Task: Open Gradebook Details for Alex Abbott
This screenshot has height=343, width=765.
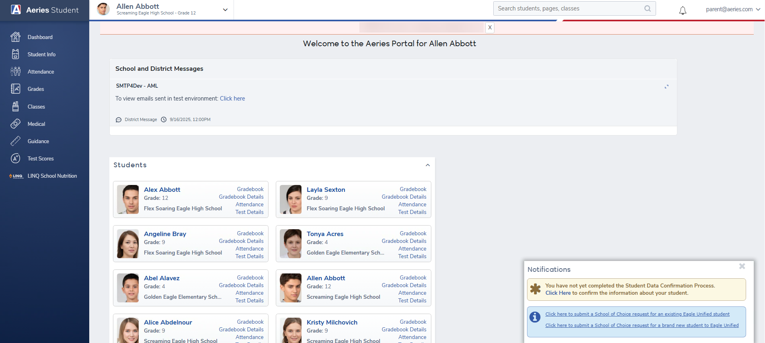Action: point(241,197)
